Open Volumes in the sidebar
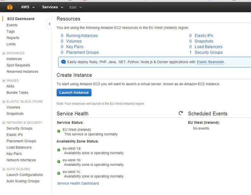This screenshot has width=251, height=195. pos(13,107)
